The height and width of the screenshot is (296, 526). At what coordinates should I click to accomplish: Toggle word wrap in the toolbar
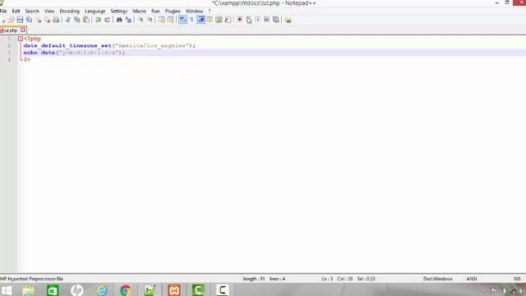coord(182,20)
